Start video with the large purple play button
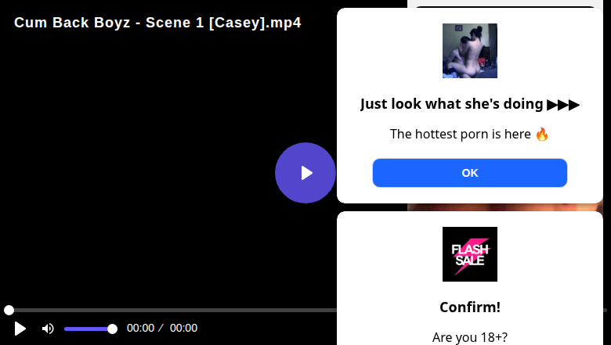This screenshot has height=345, width=611. [305, 173]
